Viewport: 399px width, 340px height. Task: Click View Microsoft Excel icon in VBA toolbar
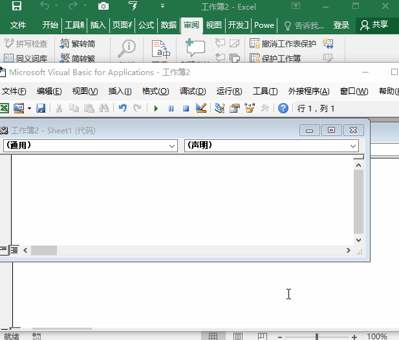pos(4,108)
